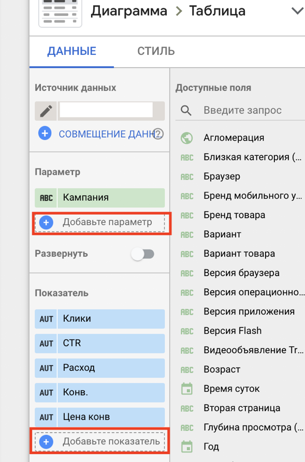Click the AUT aggregation selector on CTR
The height and width of the screenshot is (462, 305).
(46, 344)
